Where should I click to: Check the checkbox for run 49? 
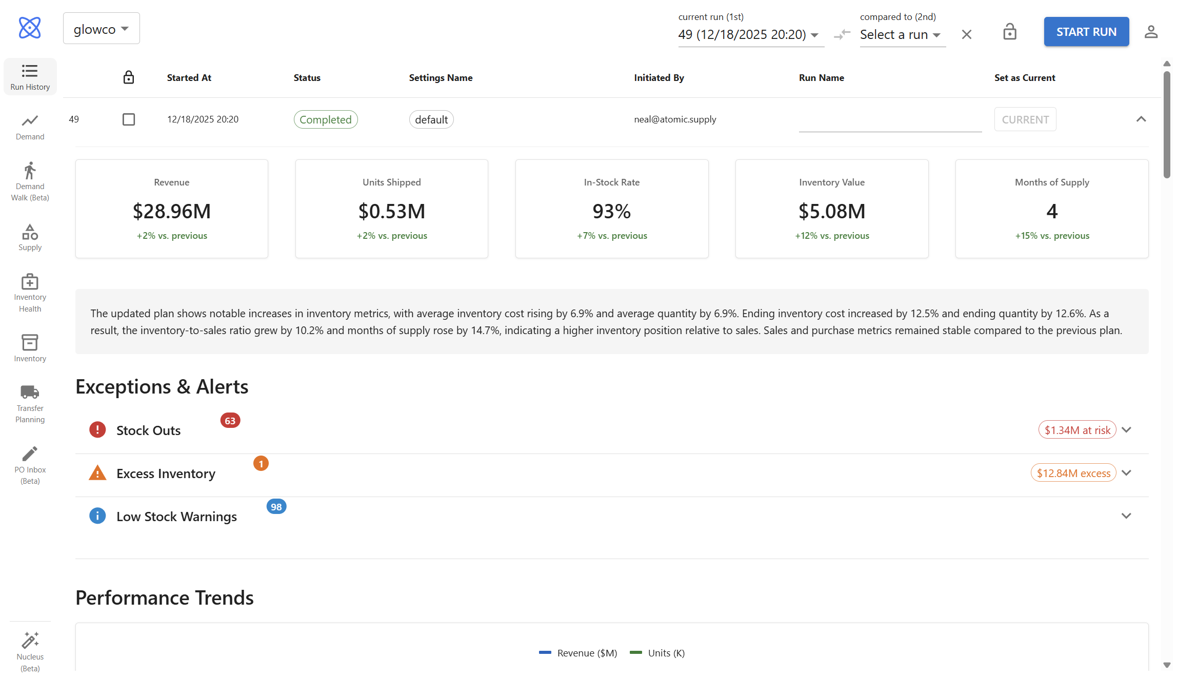[x=129, y=119]
